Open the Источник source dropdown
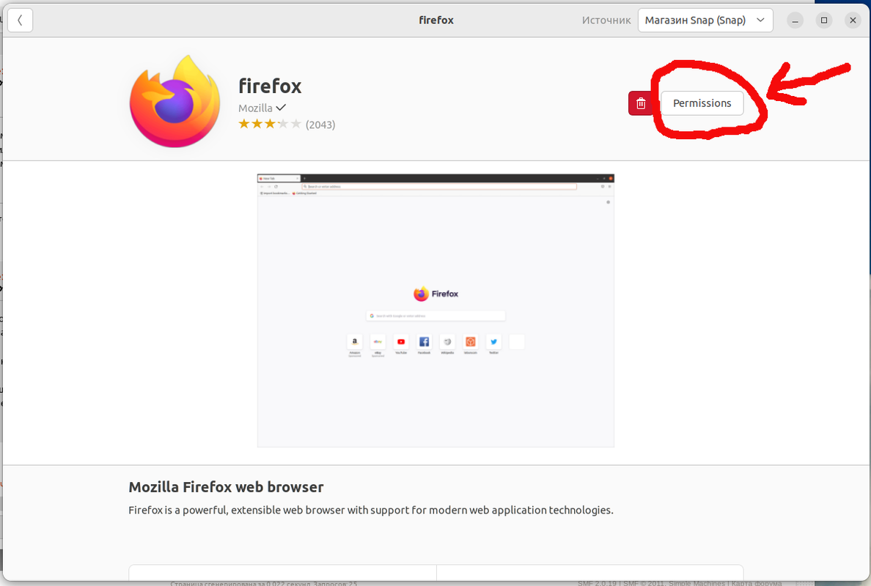This screenshot has height=586, width=871. click(x=705, y=21)
